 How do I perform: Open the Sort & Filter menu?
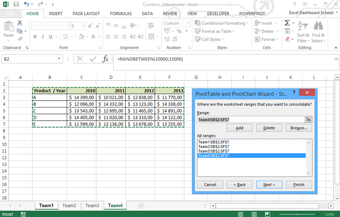point(303,32)
